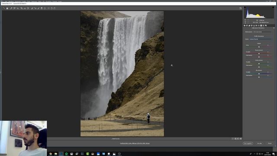The height and width of the screenshot is (156, 277).
Task: Switch to the Basic panel tab
Action: click(245, 26)
